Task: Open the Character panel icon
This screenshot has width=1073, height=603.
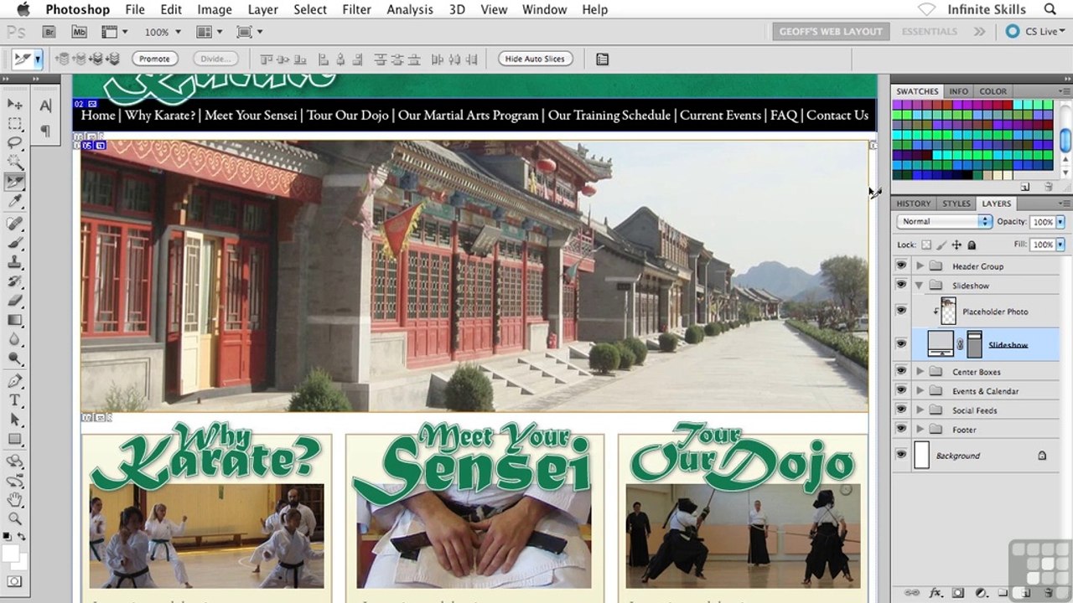Action: pos(45,106)
